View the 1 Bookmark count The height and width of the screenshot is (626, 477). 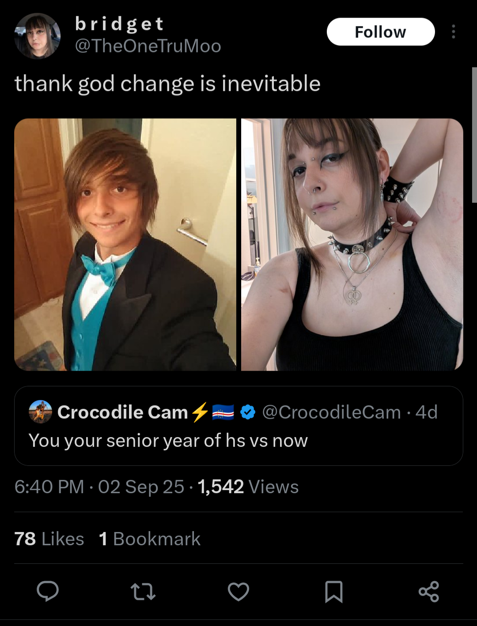click(x=150, y=539)
